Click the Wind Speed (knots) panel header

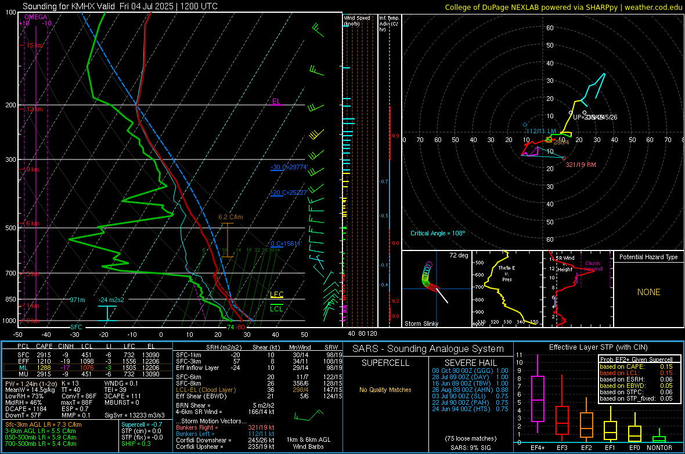[356, 20]
